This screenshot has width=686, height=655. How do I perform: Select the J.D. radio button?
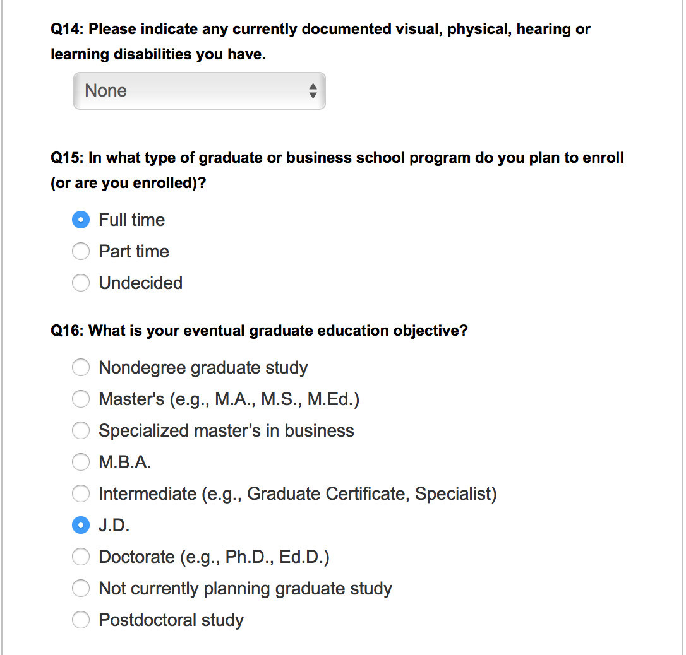[81, 525]
